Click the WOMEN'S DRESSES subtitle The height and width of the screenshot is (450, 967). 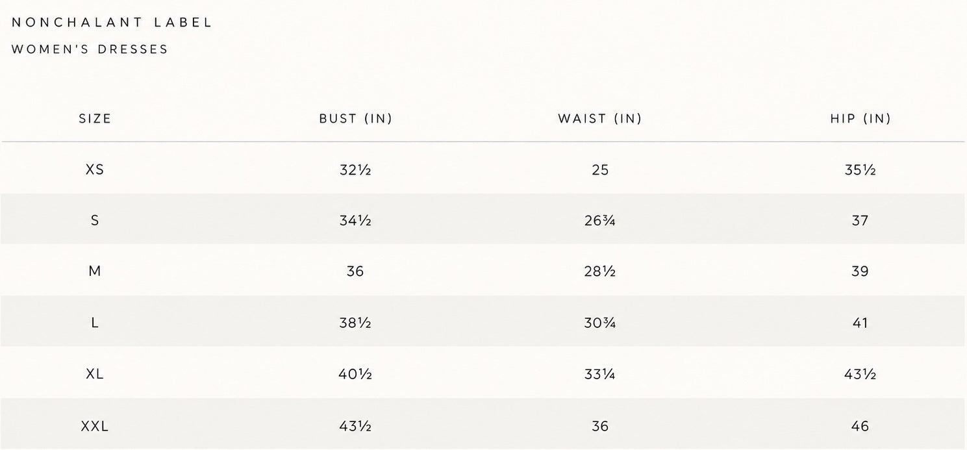coord(90,49)
